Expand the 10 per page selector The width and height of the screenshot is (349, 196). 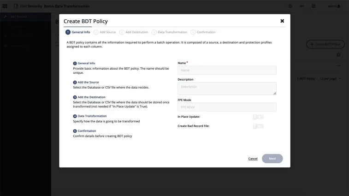coord(330,78)
